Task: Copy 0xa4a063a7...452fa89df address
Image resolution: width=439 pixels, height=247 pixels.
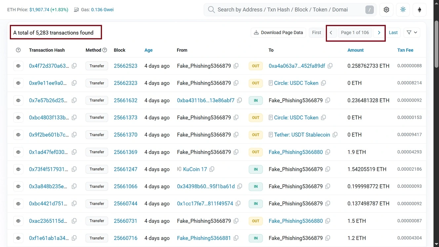Action: click(330, 66)
